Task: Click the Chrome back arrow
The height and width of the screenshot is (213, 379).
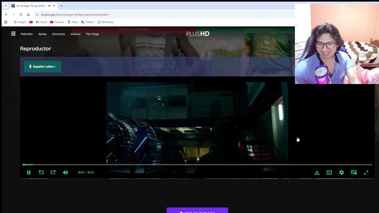Action: point(6,14)
